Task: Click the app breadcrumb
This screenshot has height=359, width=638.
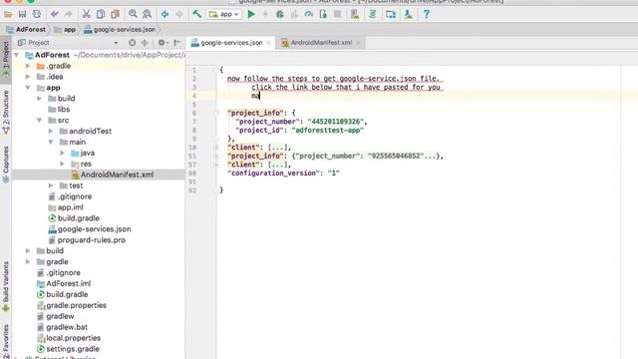Action: [65, 29]
